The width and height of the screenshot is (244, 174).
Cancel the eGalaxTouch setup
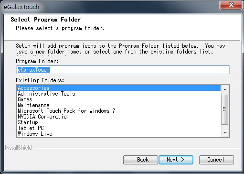[x=216, y=160]
